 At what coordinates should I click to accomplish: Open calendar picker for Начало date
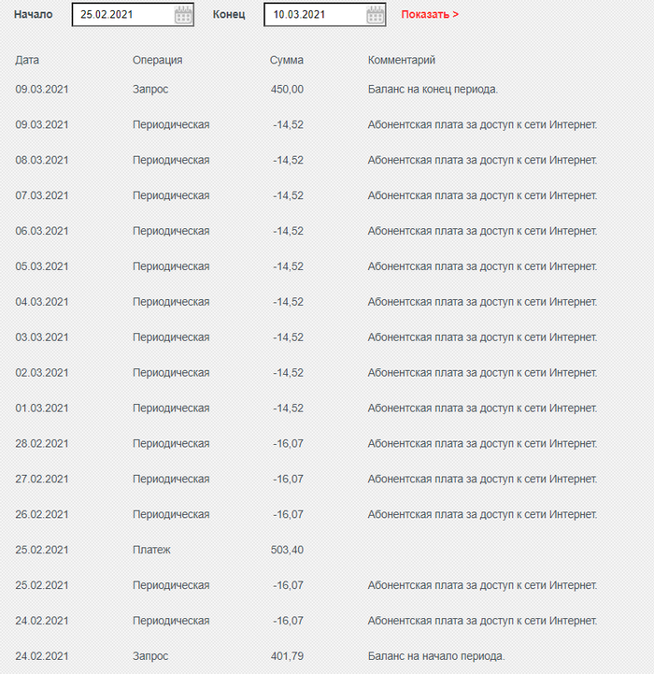pos(183,15)
